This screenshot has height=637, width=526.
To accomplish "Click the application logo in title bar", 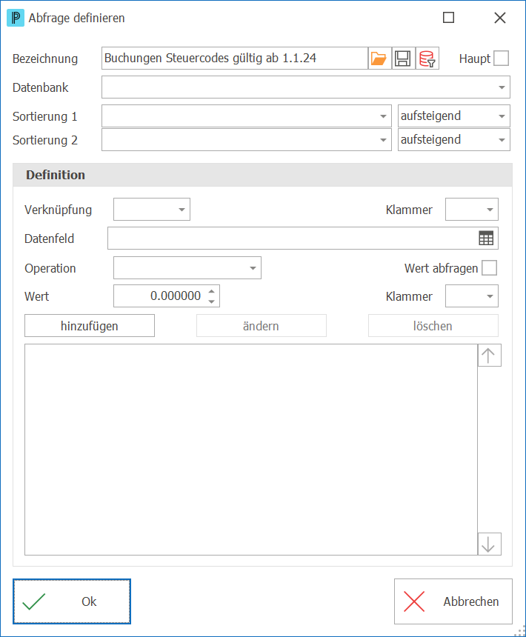I will [16, 18].
